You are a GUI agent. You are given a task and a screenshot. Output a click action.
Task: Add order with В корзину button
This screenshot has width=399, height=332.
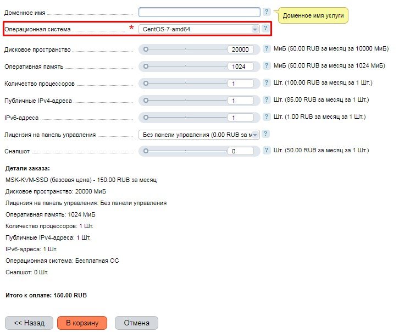[x=82, y=323]
